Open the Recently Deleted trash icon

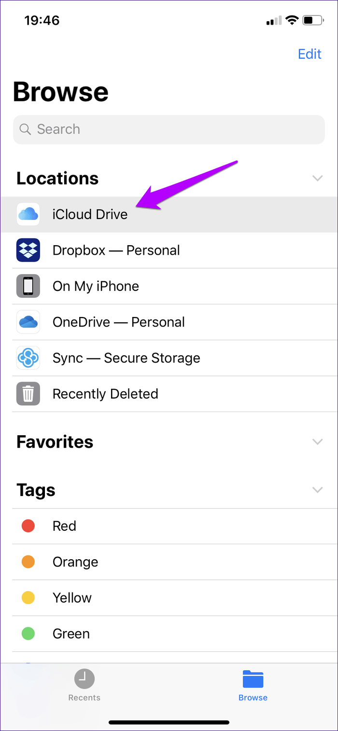tap(28, 394)
